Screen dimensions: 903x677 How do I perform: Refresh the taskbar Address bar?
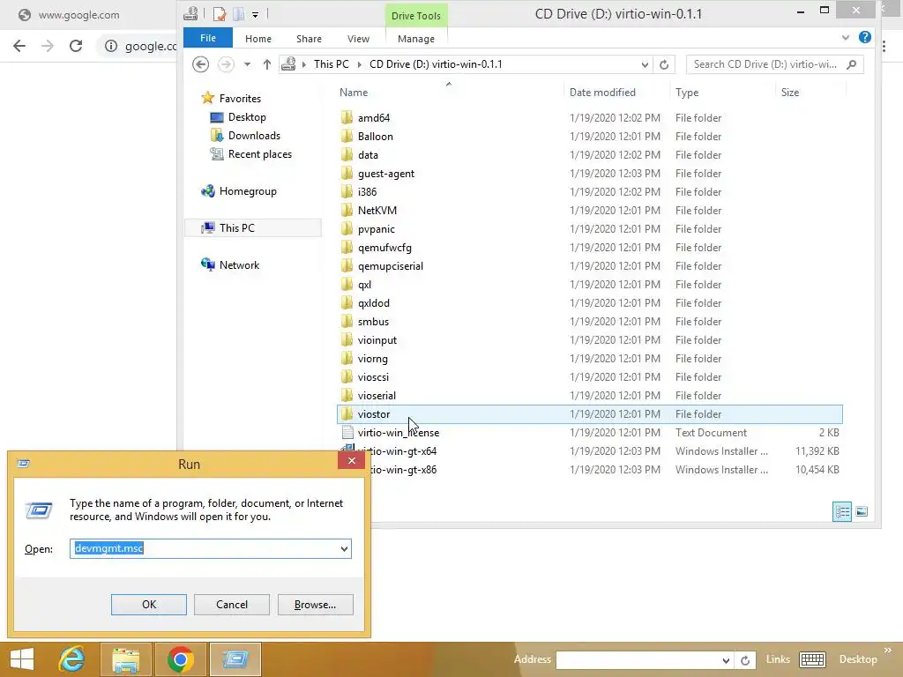point(744,659)
